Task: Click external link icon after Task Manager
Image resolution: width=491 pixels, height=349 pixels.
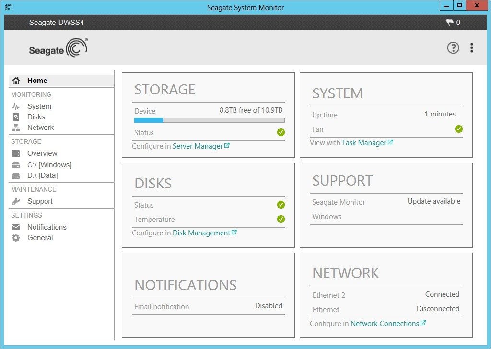Action: tap(390, 142)
